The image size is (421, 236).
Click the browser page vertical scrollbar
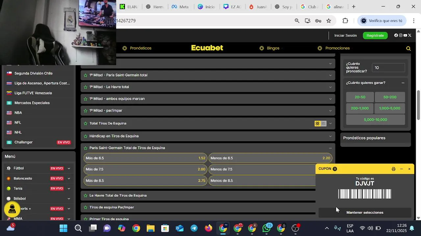pos(418,105)
